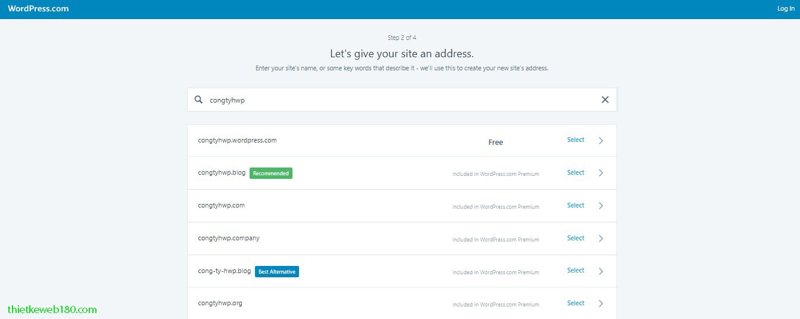
Task: Click chevron arrow on congtyhwp.org row
Action: 601,303
